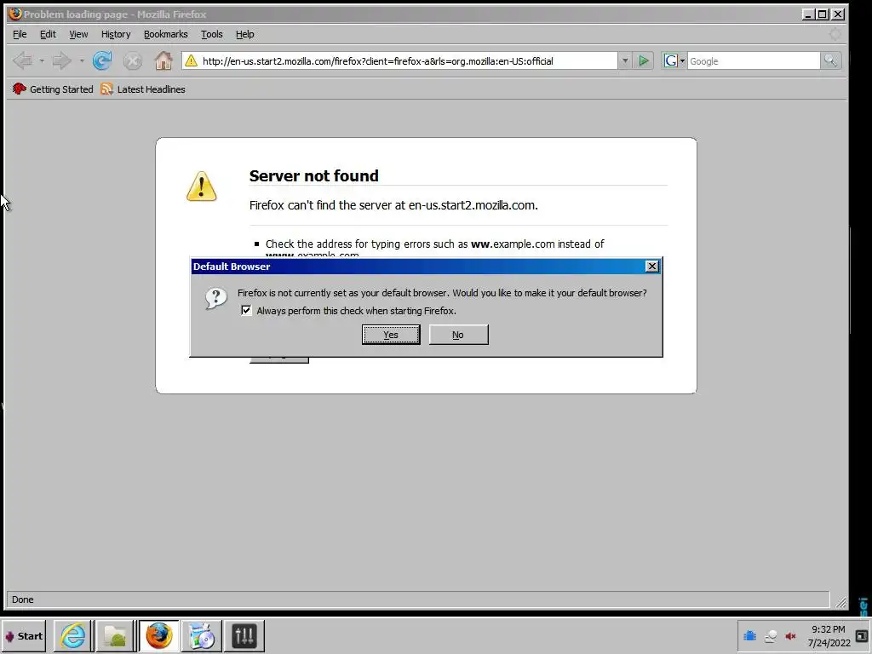Click the large yellow warning triangle
Screen dimensions: 872x654
[x=201, y=186]
